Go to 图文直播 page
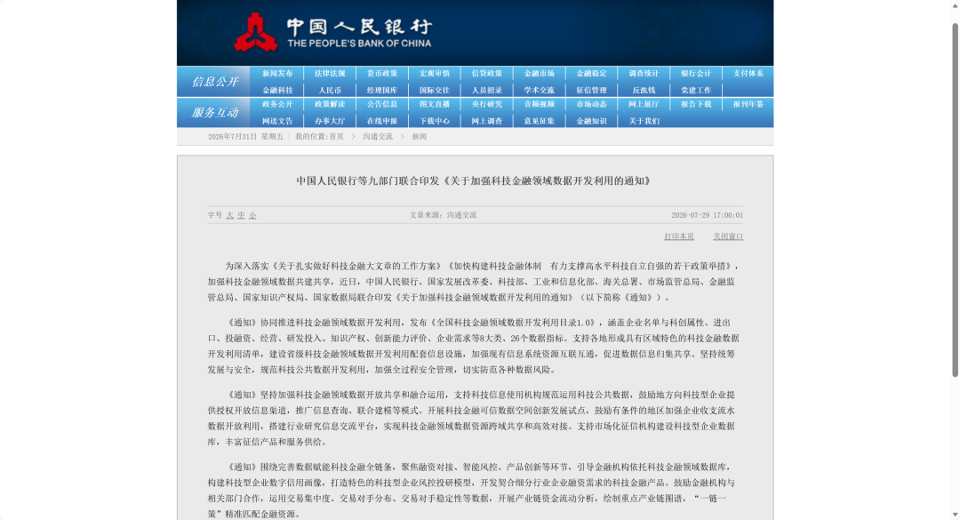The height and width of the screenshot is (520, 960). click(x=435, y=105)
